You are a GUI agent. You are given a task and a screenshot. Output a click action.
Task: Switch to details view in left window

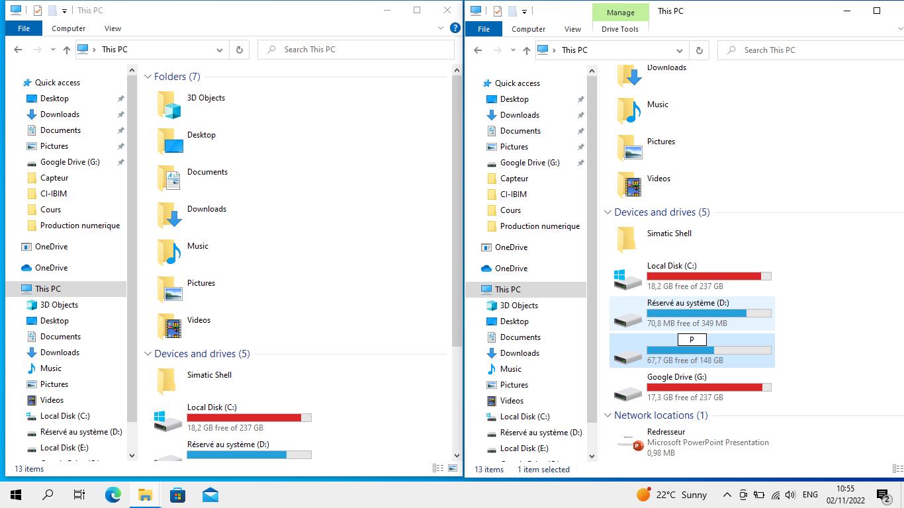438,468
